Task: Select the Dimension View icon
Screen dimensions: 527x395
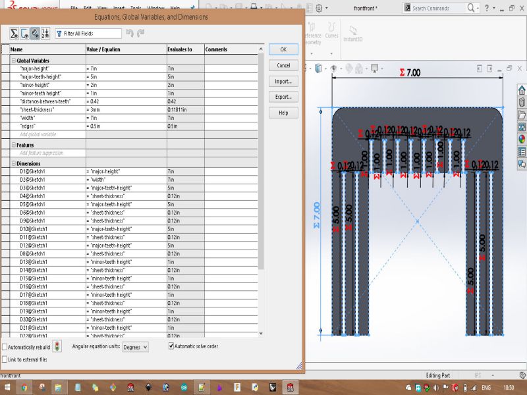Action: (x=35, y=34)
